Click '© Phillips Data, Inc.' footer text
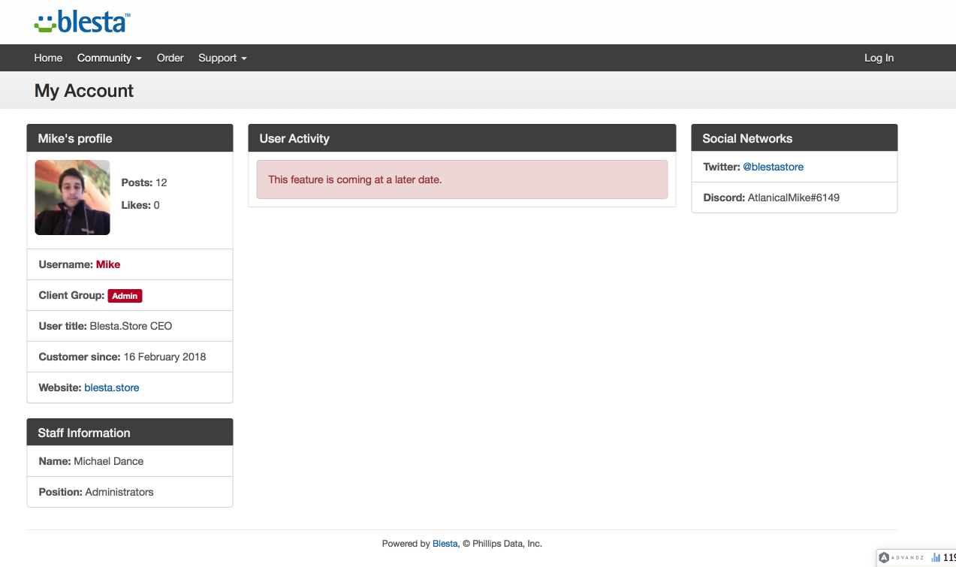Screen dimensions: 956x567 pos(502,544)
